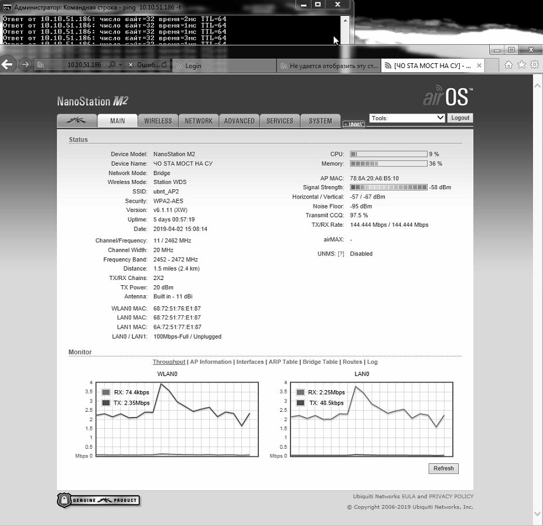Open the Interfaces monitor link
The height and width of the screenshot is (526, 543).
pyautogui.click(x=250, y=361)
